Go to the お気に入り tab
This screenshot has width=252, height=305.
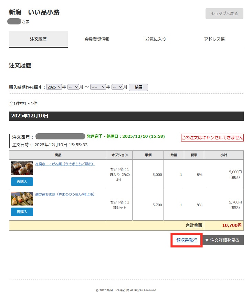point(156,39)
